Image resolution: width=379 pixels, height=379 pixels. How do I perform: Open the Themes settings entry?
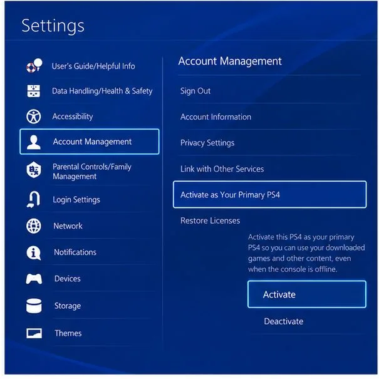point(68,333)
